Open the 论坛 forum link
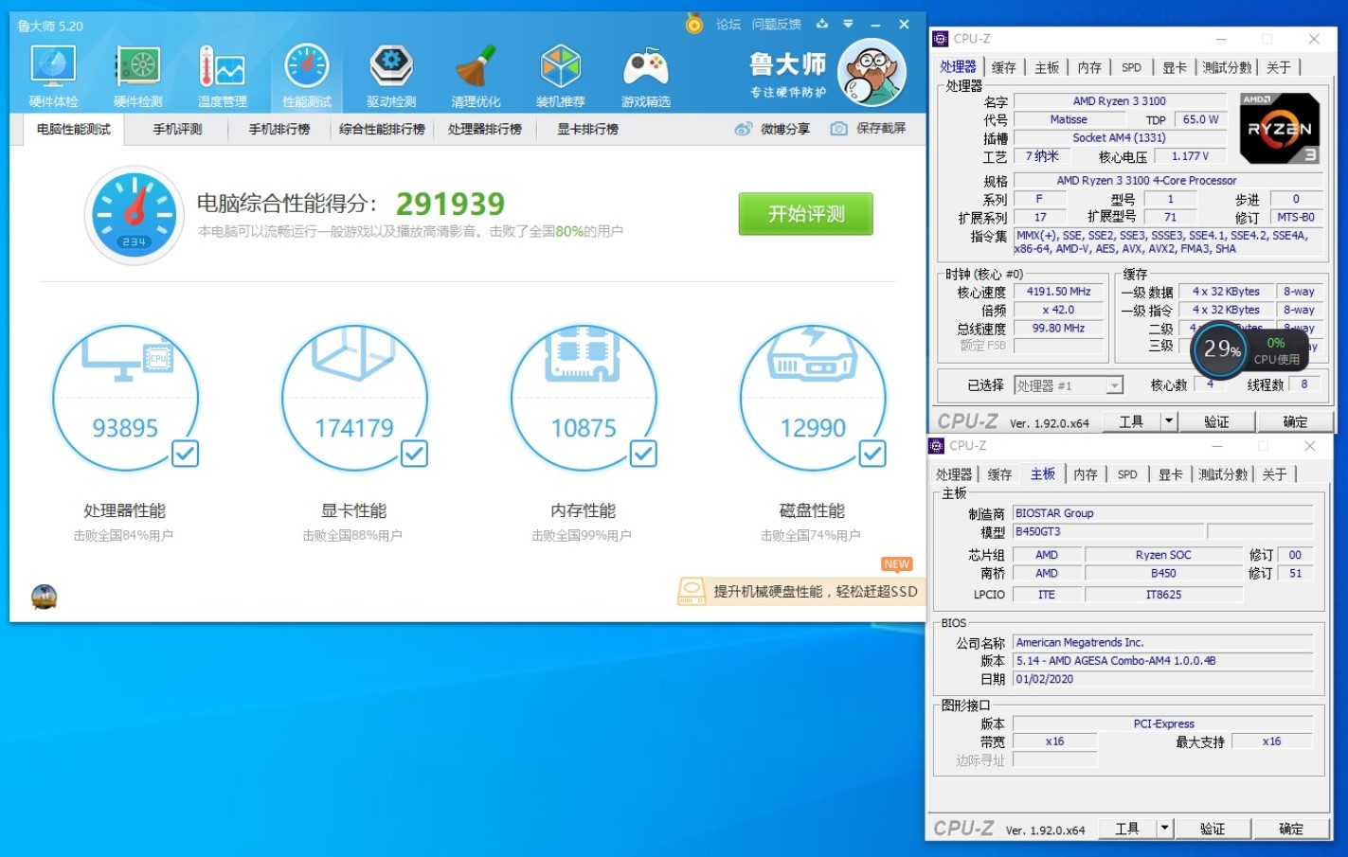The image size is (1348, 857). pyautogui.click(x=728, y=24)
